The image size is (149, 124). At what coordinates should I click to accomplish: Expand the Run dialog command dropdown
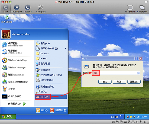138,73
